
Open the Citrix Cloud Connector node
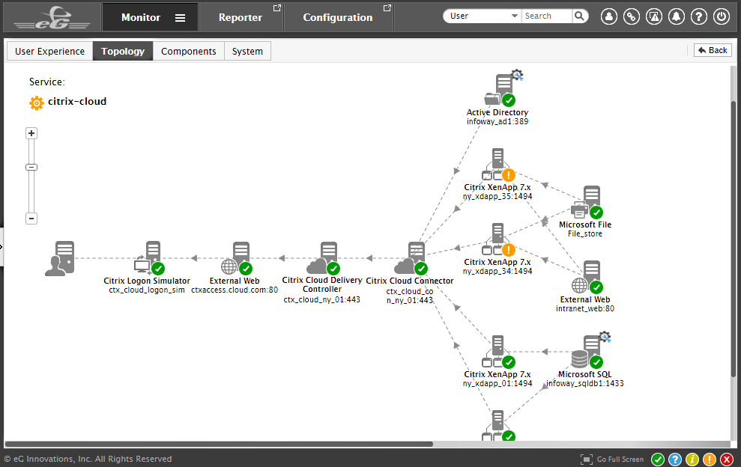pyautogui.click(x=411, y=258)
